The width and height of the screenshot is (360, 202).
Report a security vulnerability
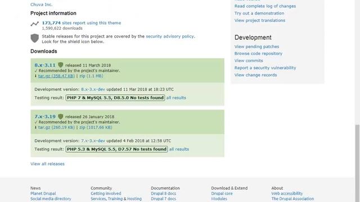coord(265,68)
